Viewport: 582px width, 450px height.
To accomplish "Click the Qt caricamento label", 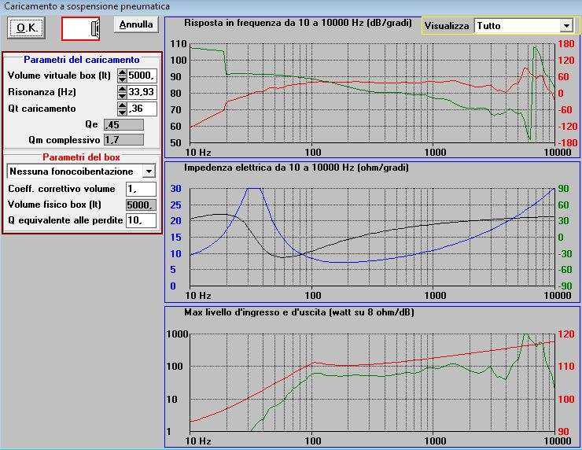I will click(42, 109).
